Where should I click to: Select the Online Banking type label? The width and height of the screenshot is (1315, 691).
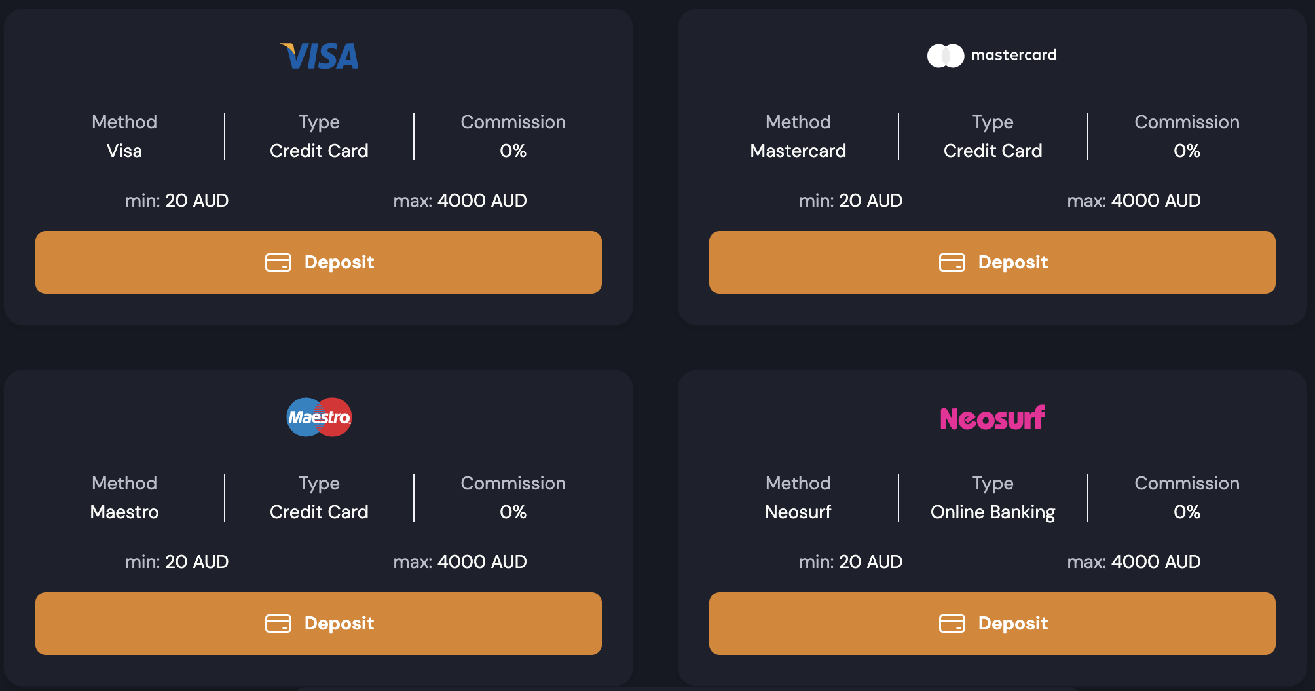[x=992, y=512]
